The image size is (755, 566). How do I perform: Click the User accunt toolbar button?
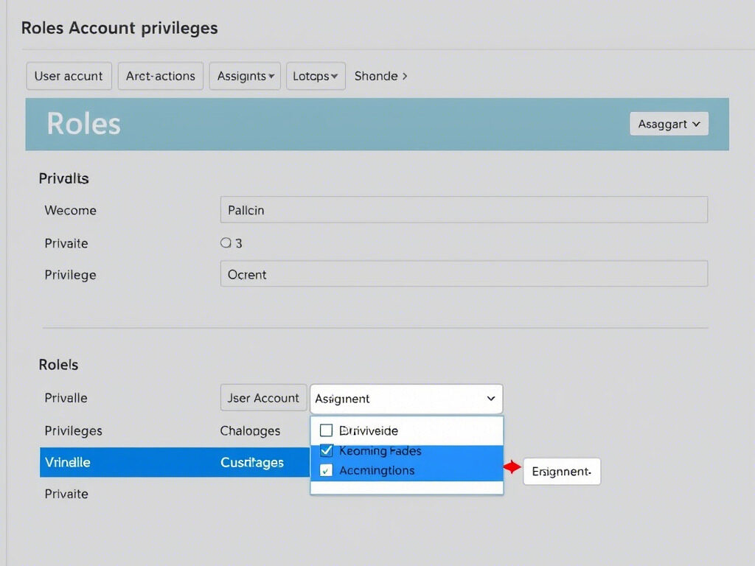click(69, 76)
